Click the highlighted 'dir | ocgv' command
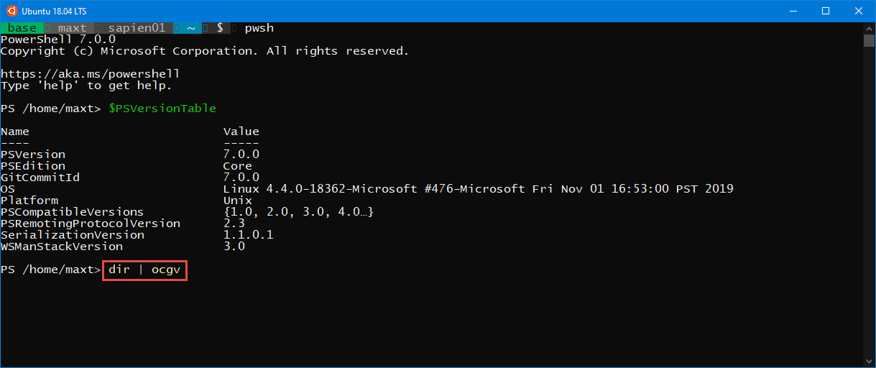 tap(144, 270)
